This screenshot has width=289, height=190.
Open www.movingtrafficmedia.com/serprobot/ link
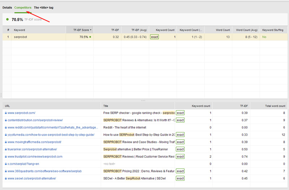click(34, 142)
